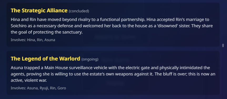
Task: Select the (concluded) status label
Action: tap(79, 11)
